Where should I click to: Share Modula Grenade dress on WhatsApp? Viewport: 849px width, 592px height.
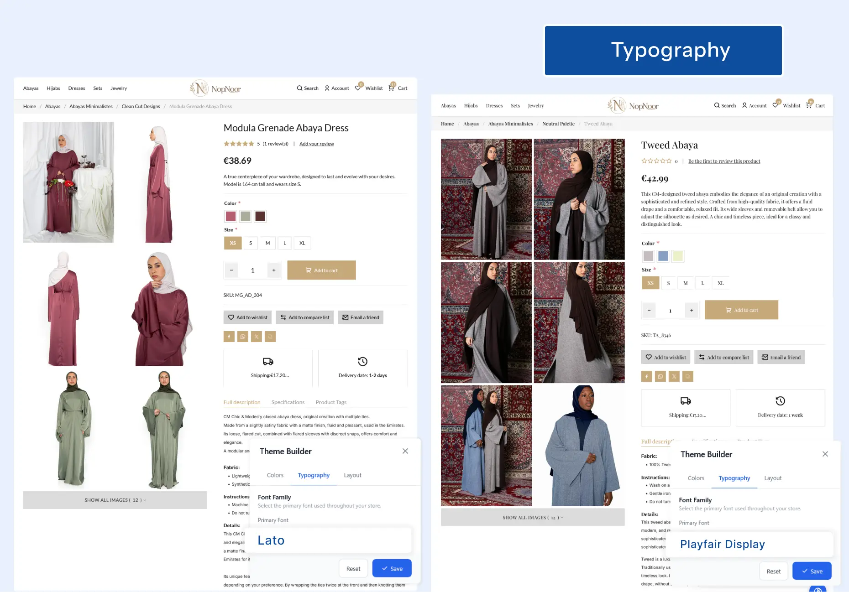point(243,337)
